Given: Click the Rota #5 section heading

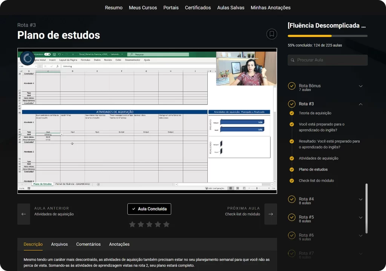Looking at the screenshot, I should coord(306,217).
